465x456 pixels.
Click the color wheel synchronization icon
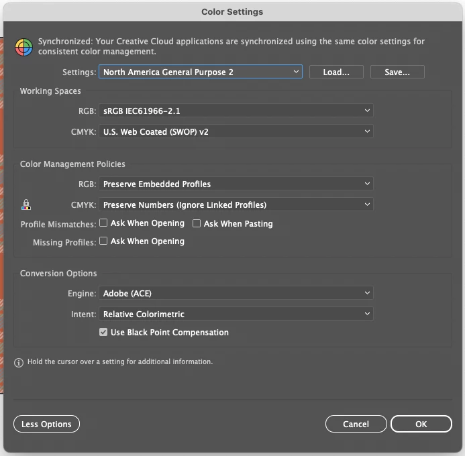(23, 47)
